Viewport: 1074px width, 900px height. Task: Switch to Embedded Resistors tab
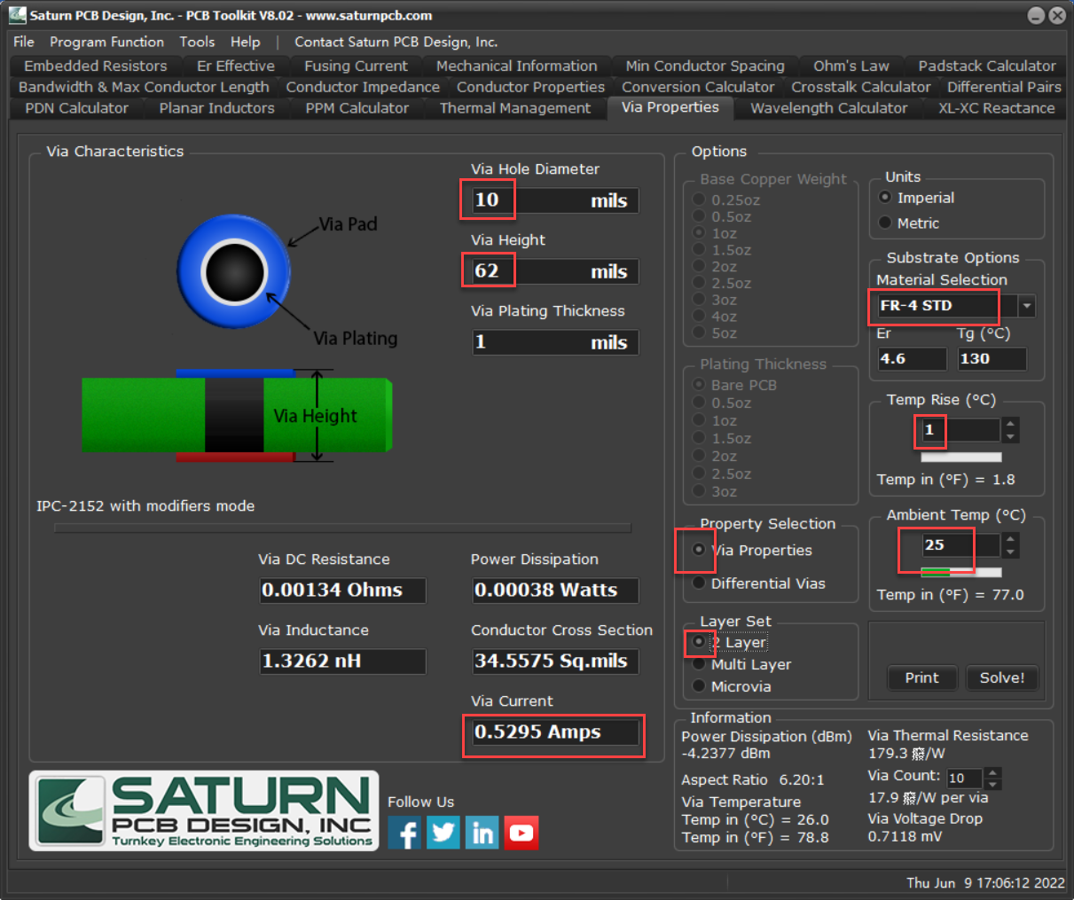tap(96, 66)
